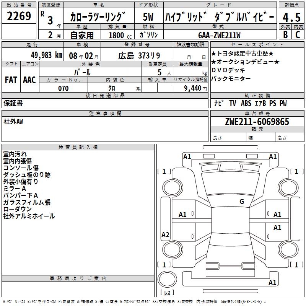The height and width of the screenshot is (306, 306).
Task: Click inspector note ローダウン
Action: click(x=17, y=209)
